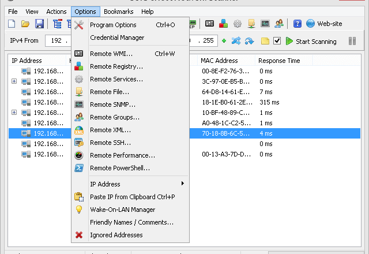Click the Remote WMI icon in toolbar
This screenshot has height=254, width=369.
210,24
